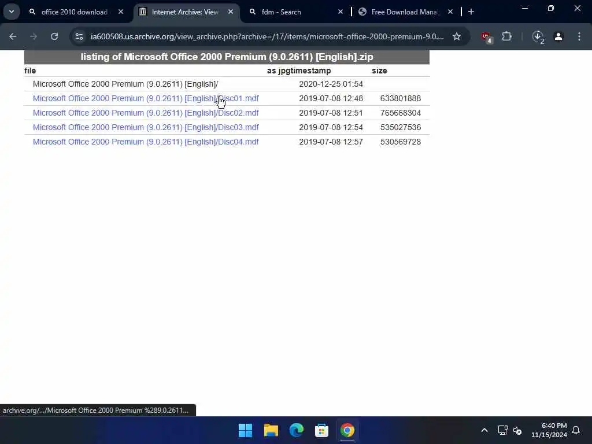Bookmark this page with the star icon
592x444 pixels.
(x=457, y=36)
